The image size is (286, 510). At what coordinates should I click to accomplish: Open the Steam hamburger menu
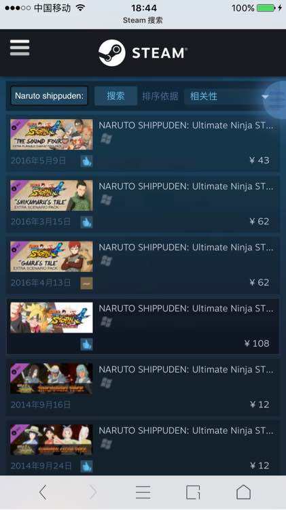point(20,48)
